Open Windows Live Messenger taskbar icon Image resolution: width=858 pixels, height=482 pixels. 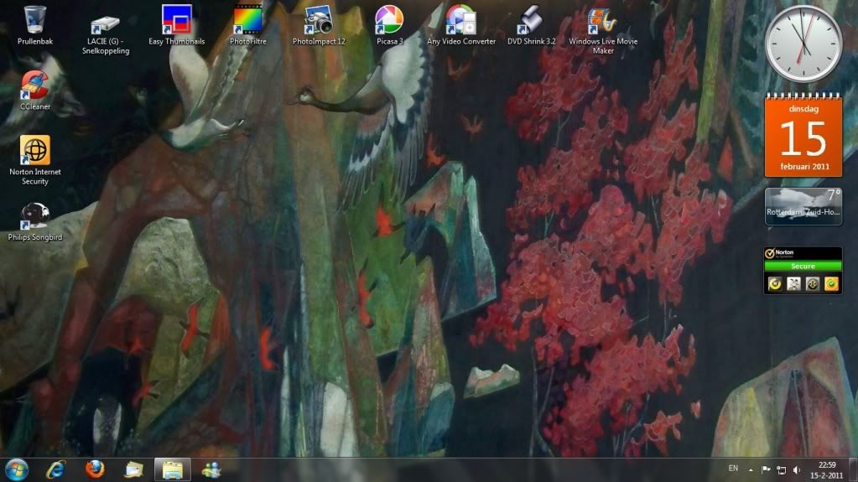211,470
